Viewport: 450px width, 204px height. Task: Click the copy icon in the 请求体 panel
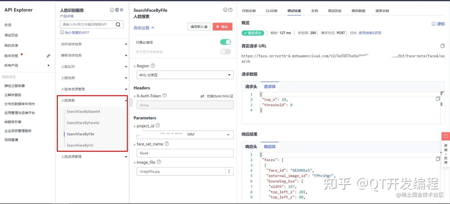tap(438, 99)
